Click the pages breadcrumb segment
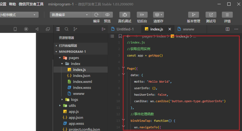 [x=147, y=37]
